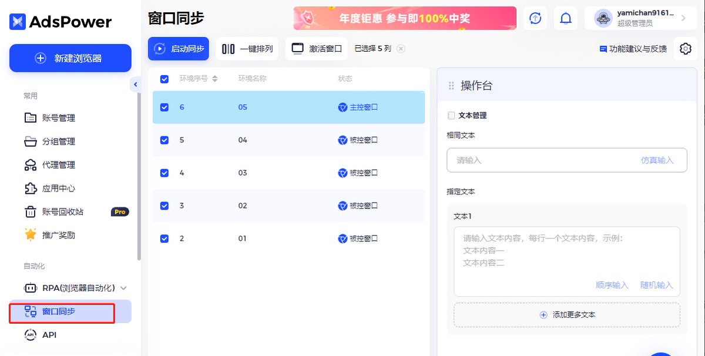
Task: Click the API circular icon
Action: 31,335
